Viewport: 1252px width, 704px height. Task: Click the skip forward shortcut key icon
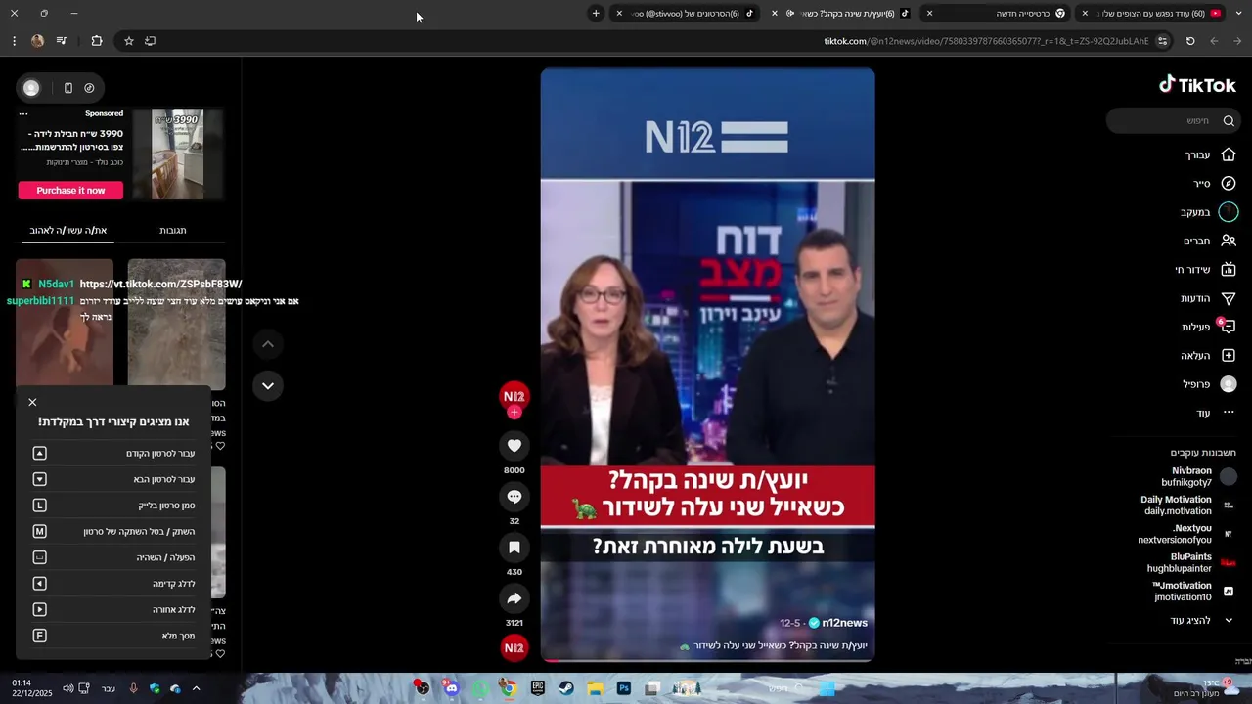tap(39, 584)
